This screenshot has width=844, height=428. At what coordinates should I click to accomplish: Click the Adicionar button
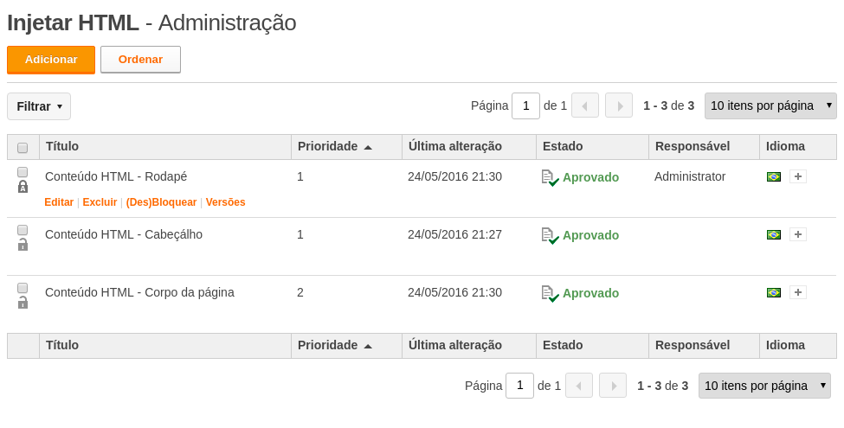pyautogui.click(x=51, y=60)
